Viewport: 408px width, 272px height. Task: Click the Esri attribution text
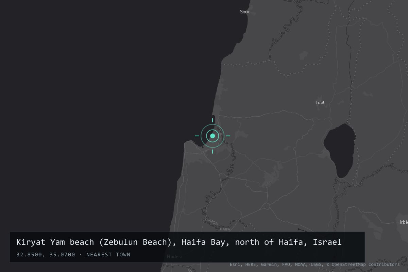point(234,264)
